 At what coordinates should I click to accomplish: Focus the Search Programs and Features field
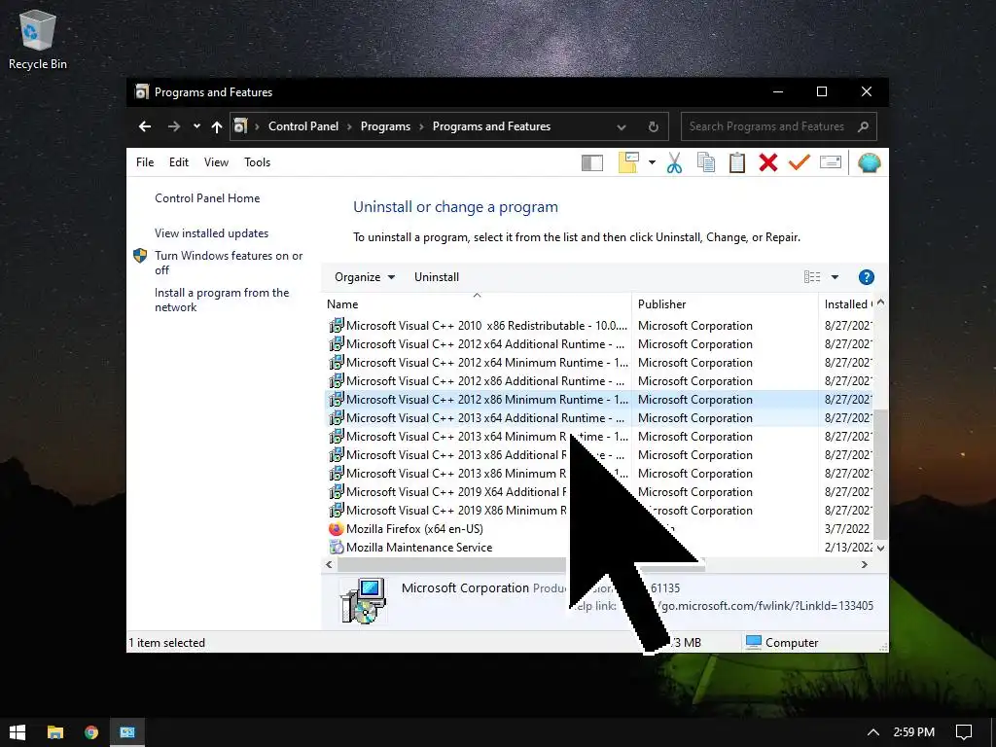779,126
